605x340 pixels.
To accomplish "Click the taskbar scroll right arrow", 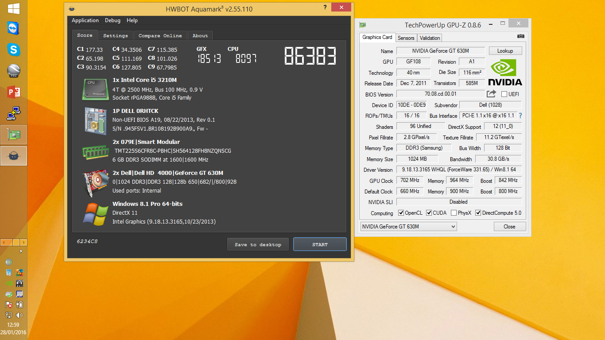I will pos(23,243).
